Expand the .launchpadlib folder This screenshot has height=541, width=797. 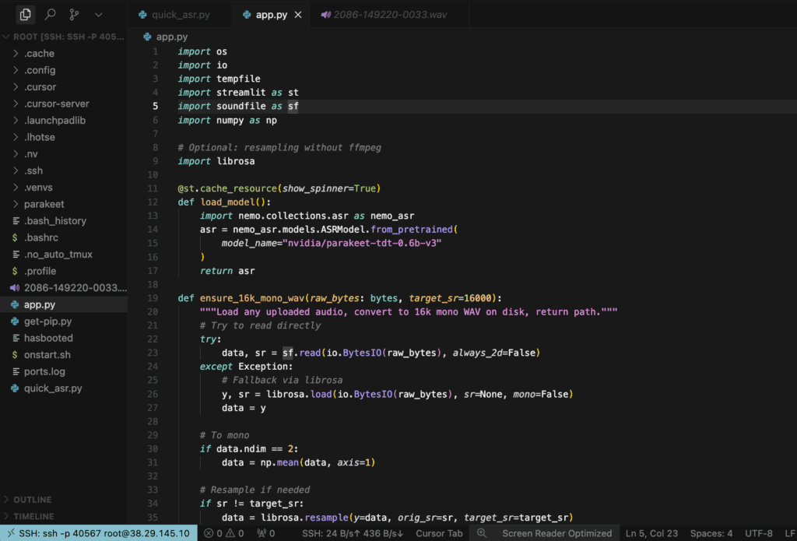click(x=64, y=121)
